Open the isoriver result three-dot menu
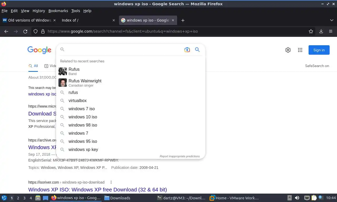 (x=111, y=182)
